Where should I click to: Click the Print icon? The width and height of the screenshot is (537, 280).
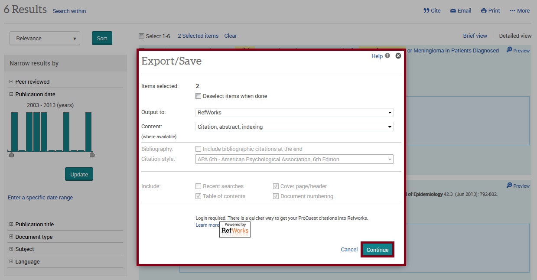coord(490,10)
